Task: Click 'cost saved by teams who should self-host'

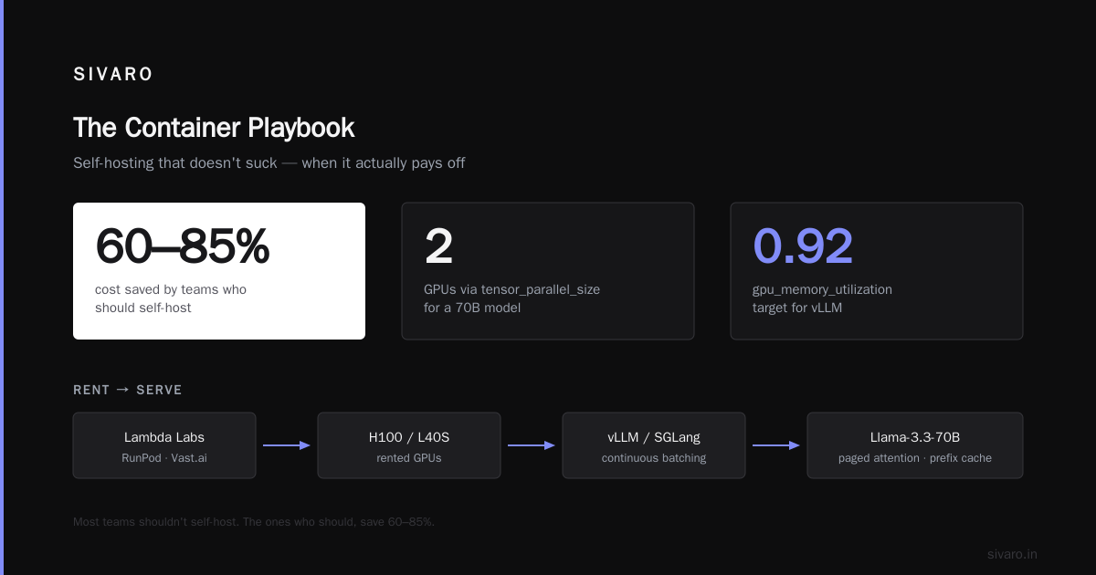Action: pos(171,298)
